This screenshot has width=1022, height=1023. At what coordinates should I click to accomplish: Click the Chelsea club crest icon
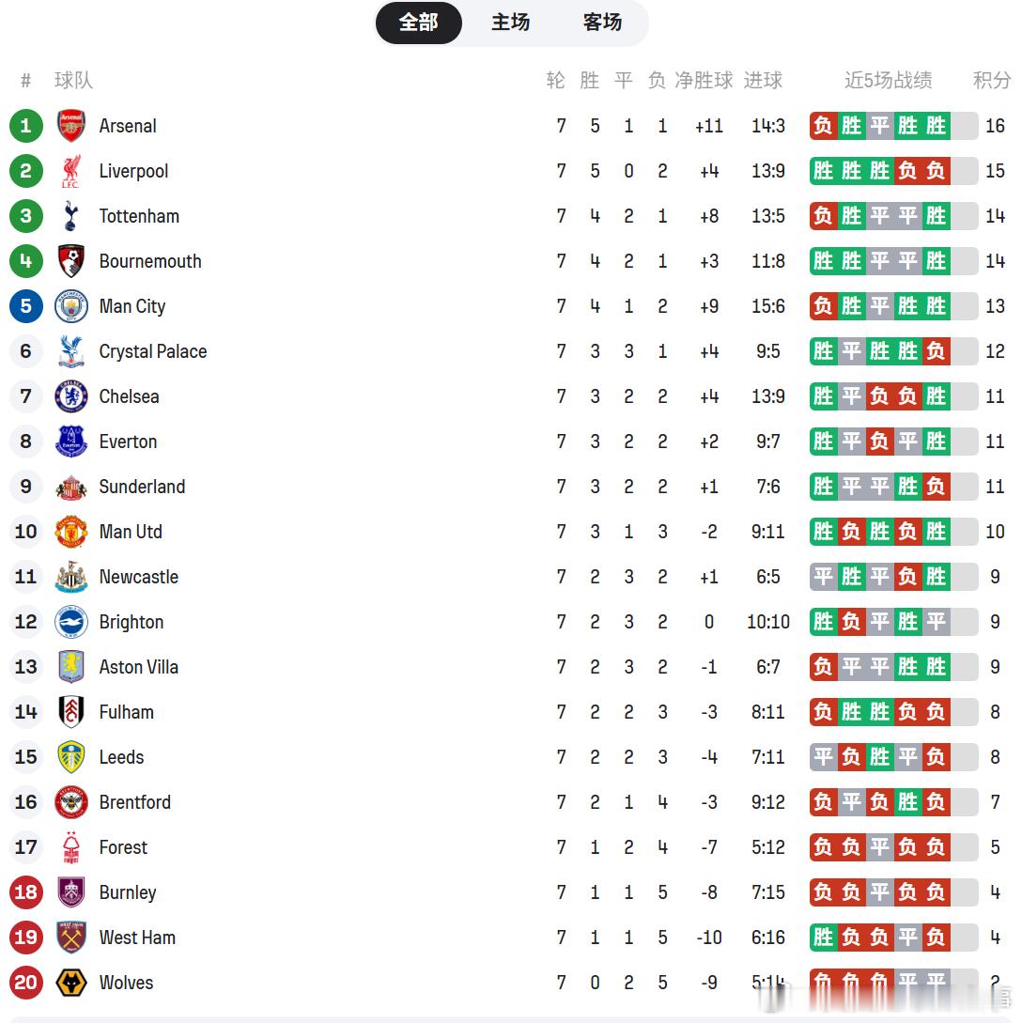(71, 396)
